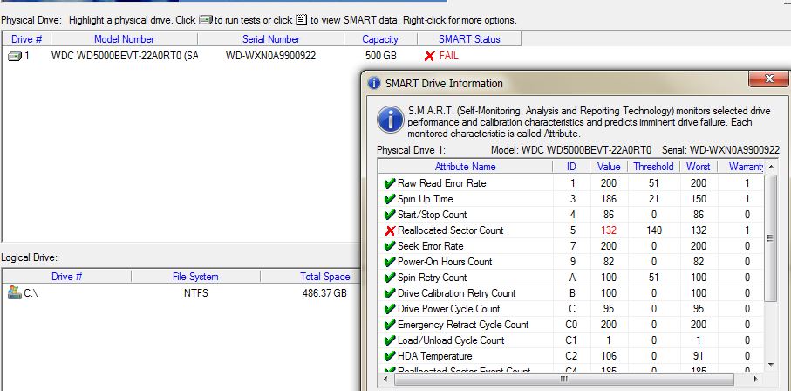Click the run tests icon in instructions
791x391 pixels.
(205, 20)
